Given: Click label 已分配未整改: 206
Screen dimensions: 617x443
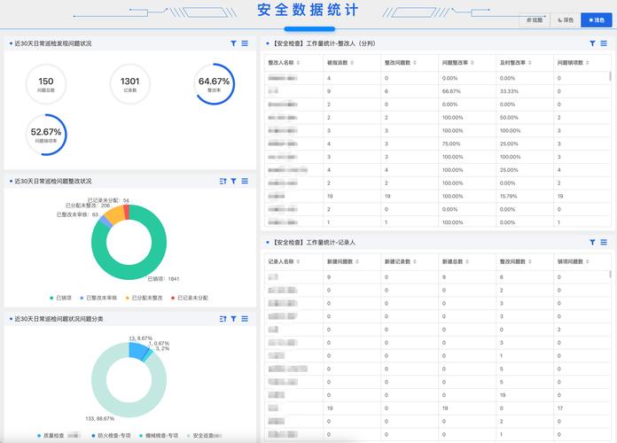Looking at the screenshot, I should pos(88,206).
